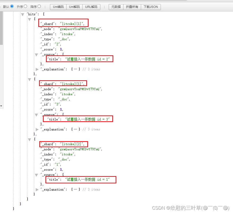Click the _id value "1"
The image size is (233, 213).
(57, 165)
